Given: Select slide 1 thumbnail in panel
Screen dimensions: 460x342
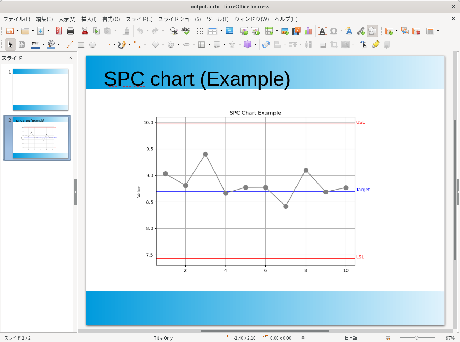Looking at the screenshot, I should click(40, 89).
